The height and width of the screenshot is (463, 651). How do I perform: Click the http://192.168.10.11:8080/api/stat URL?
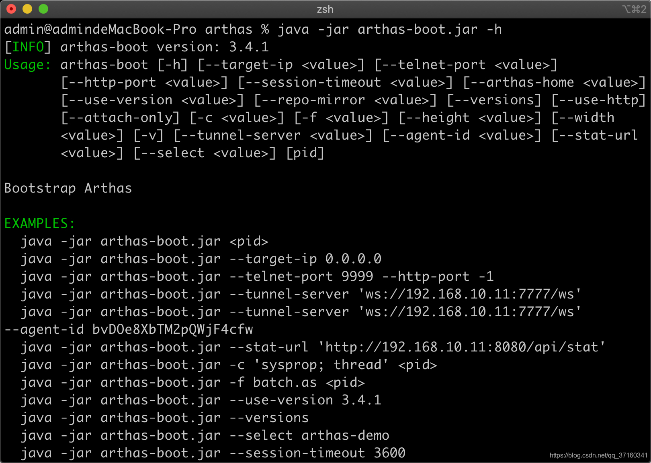coord(462,347)
